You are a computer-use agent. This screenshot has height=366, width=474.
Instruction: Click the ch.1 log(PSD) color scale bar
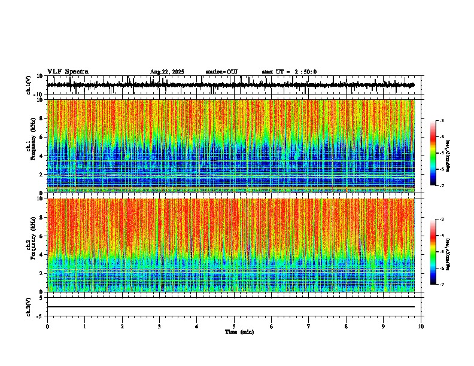(x=433, y=153)
